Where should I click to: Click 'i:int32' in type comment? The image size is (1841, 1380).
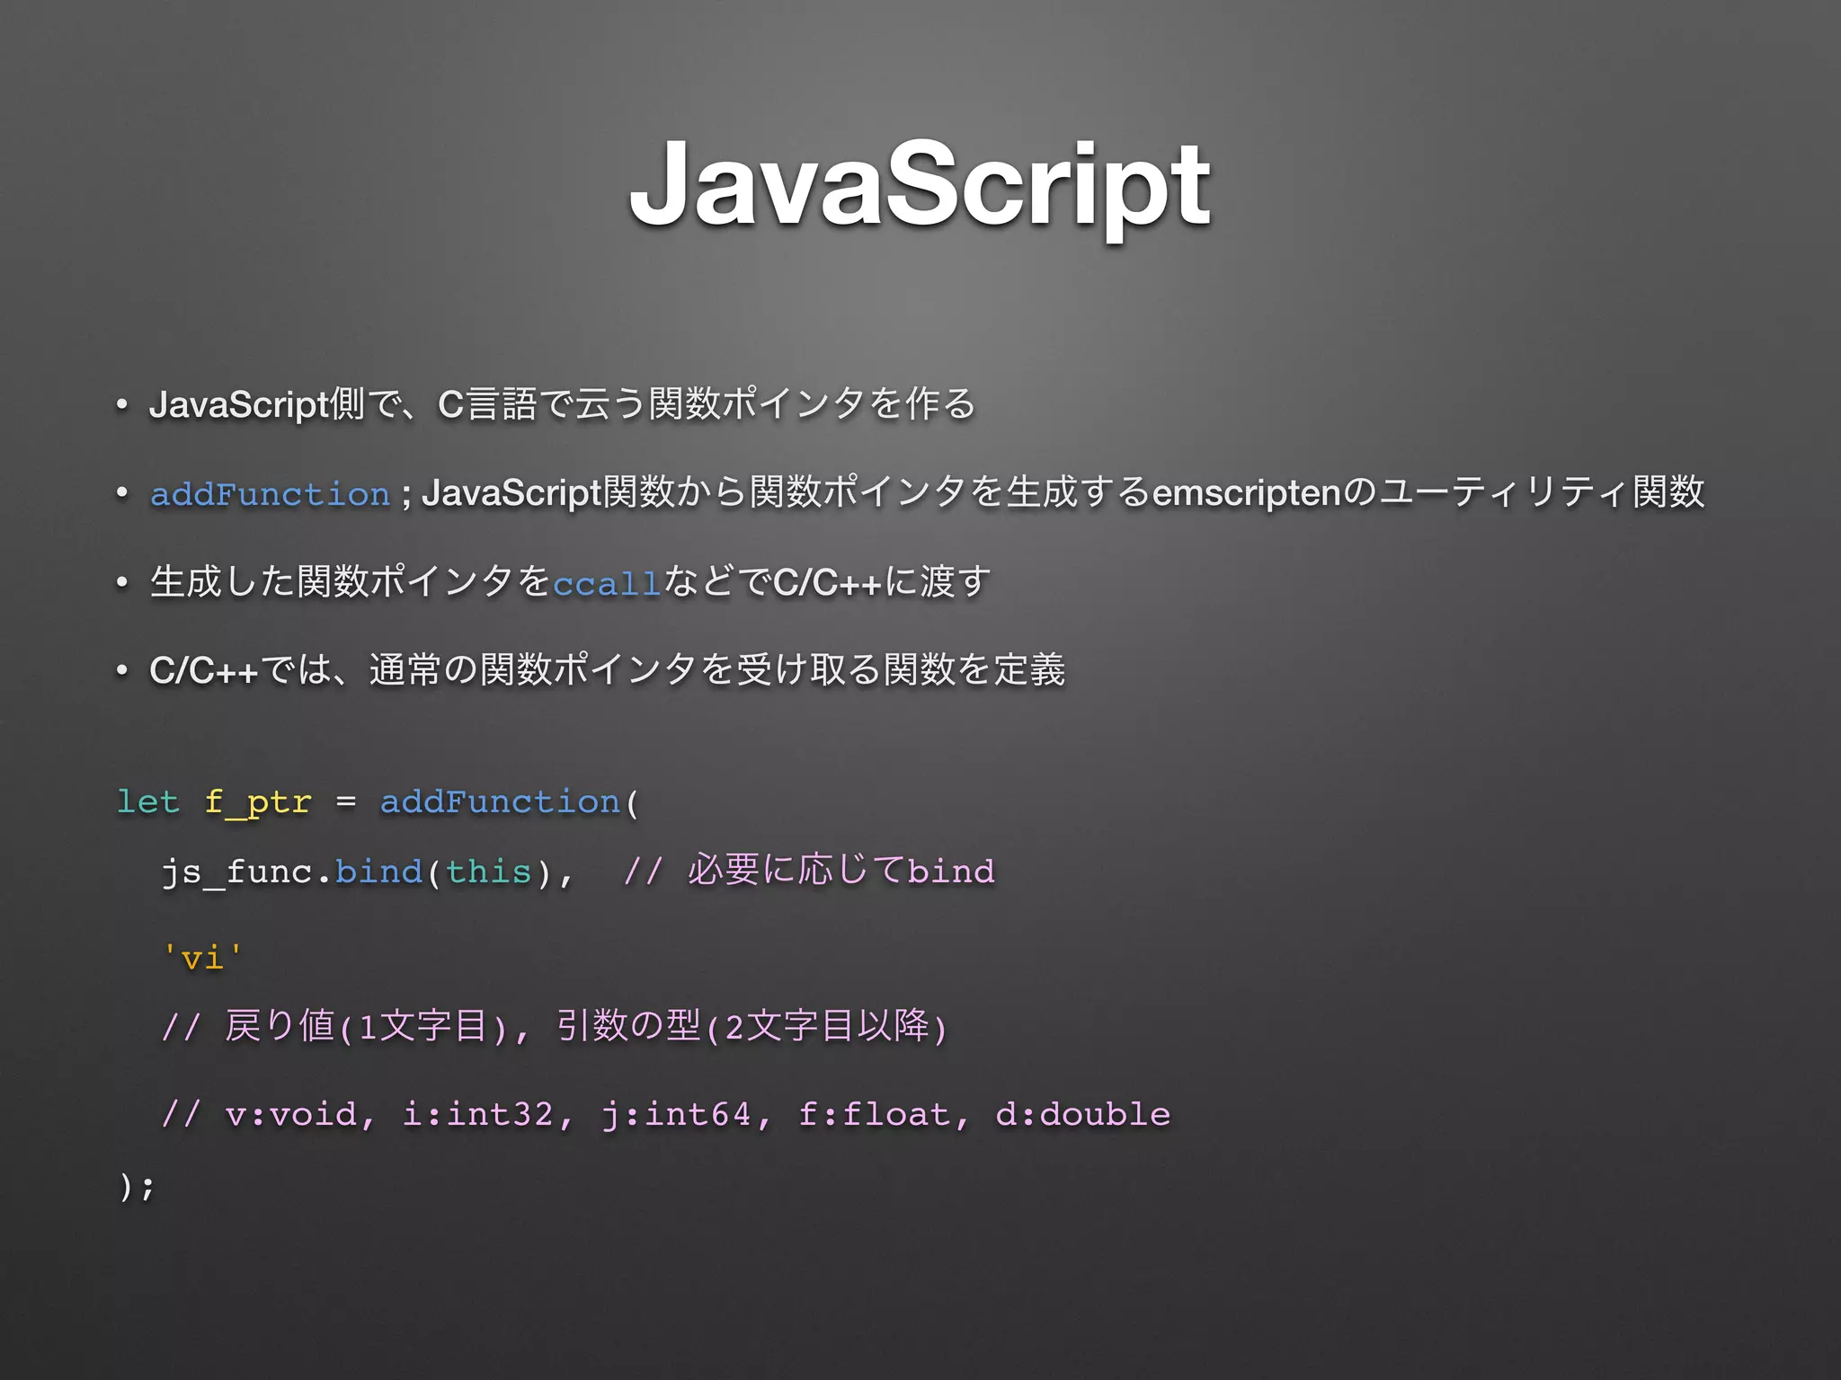477,1114
